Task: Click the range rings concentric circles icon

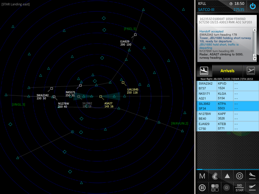Action: tap(240, 176)
